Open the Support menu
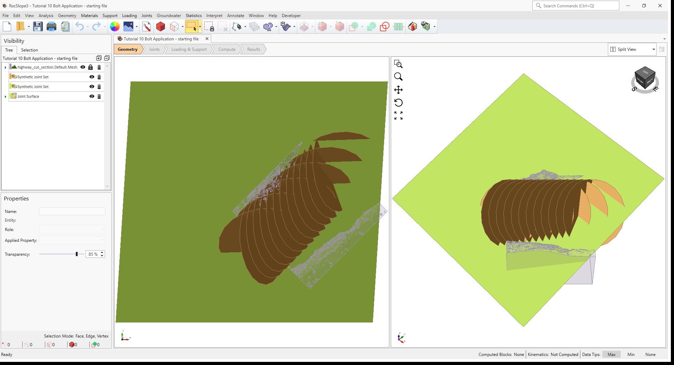The width and height of the screenshot is (674, 365). [110, 16]
